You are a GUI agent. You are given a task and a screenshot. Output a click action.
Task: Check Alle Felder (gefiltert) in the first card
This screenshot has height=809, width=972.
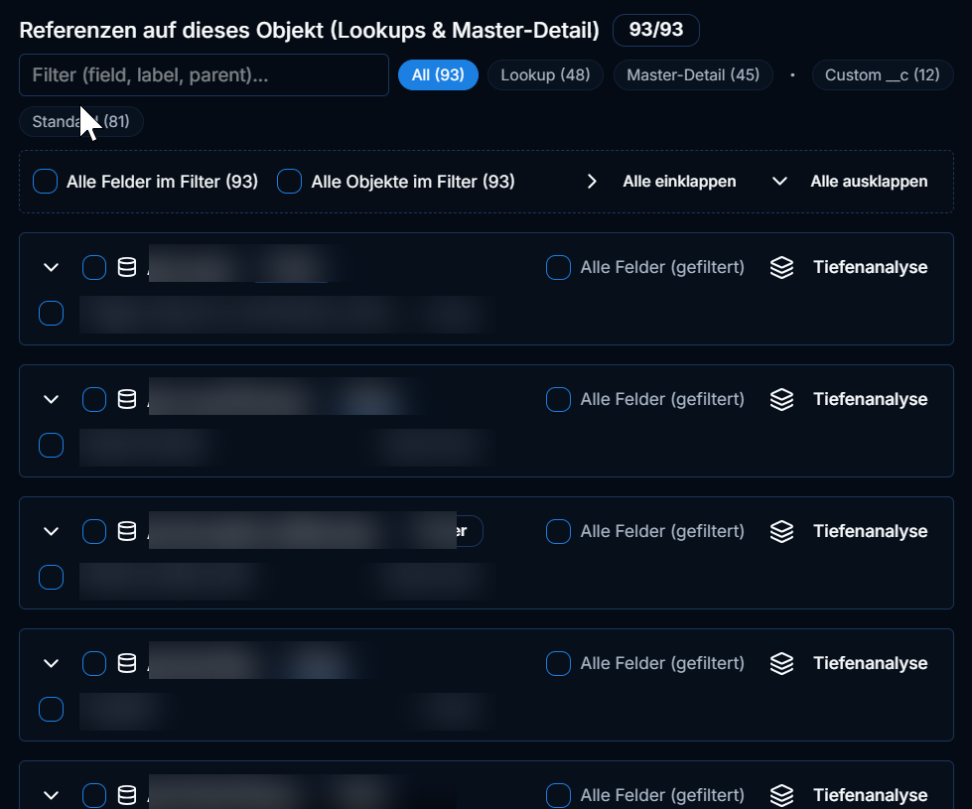coord(559,268)
